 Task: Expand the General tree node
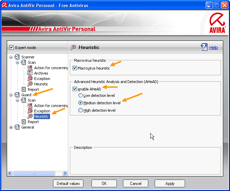[11, 127]
